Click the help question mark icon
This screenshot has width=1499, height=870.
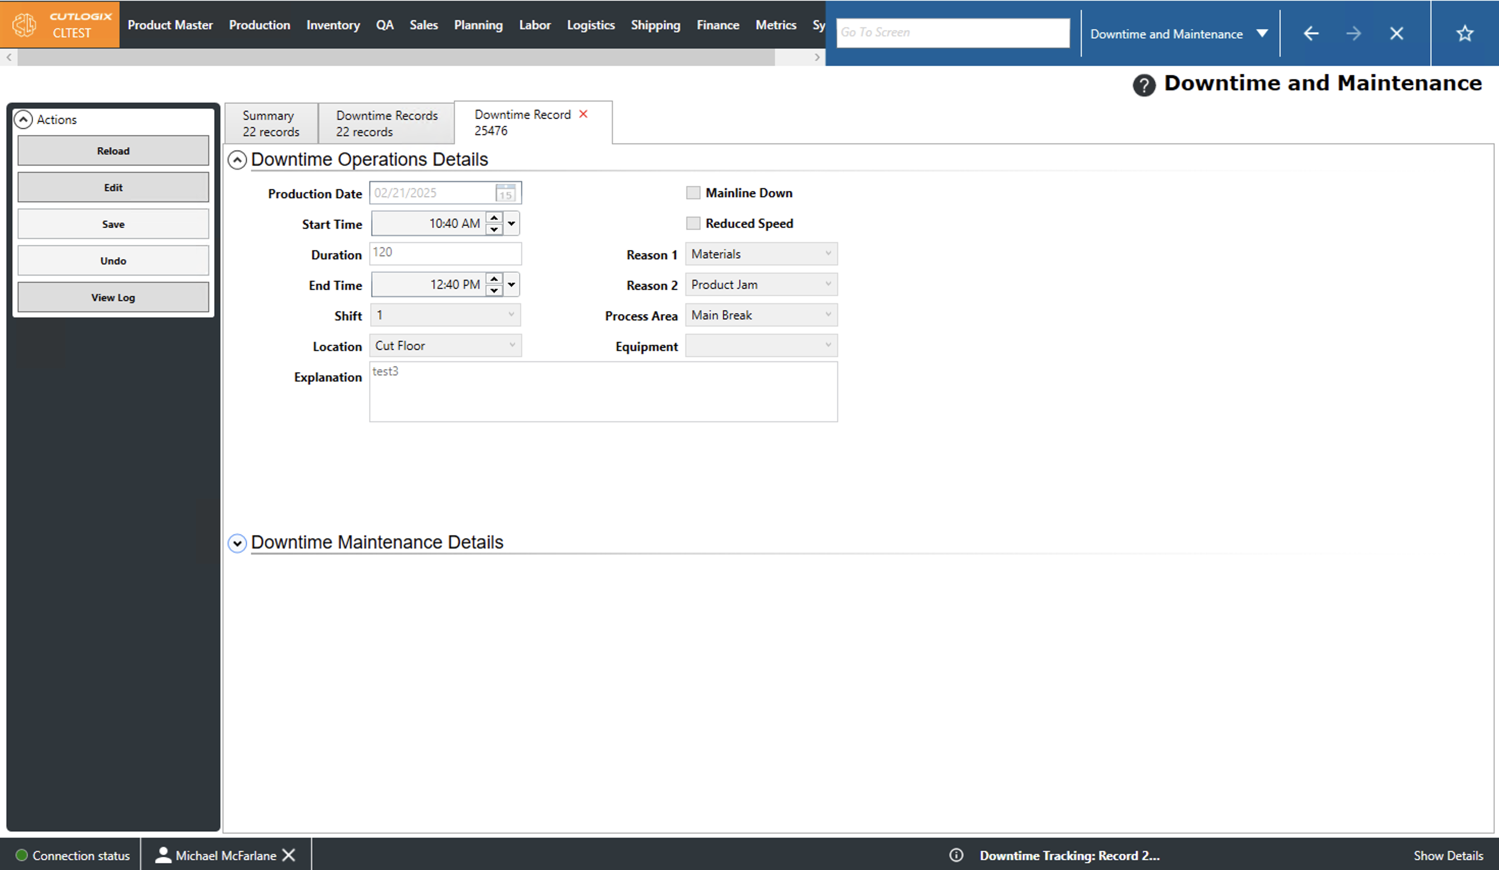pos(1143,85)
